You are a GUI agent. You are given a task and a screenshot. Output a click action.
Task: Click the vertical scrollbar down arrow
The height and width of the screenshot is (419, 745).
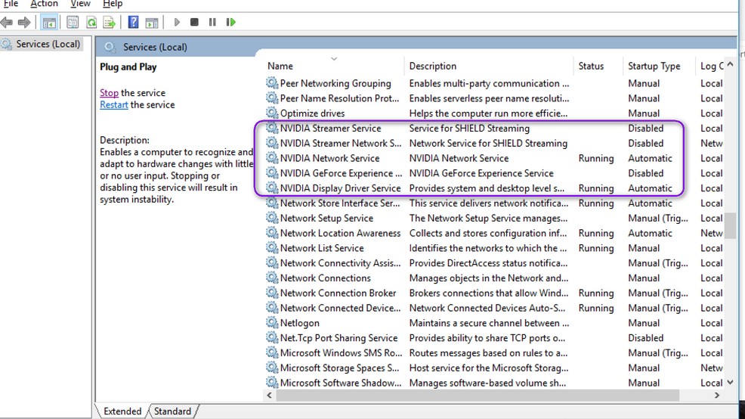tap(731, 383)
